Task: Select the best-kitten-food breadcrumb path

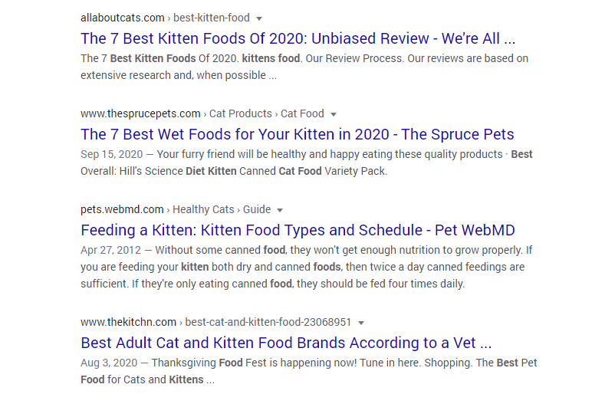Action: pyautogui.click(x=212, y=18)
